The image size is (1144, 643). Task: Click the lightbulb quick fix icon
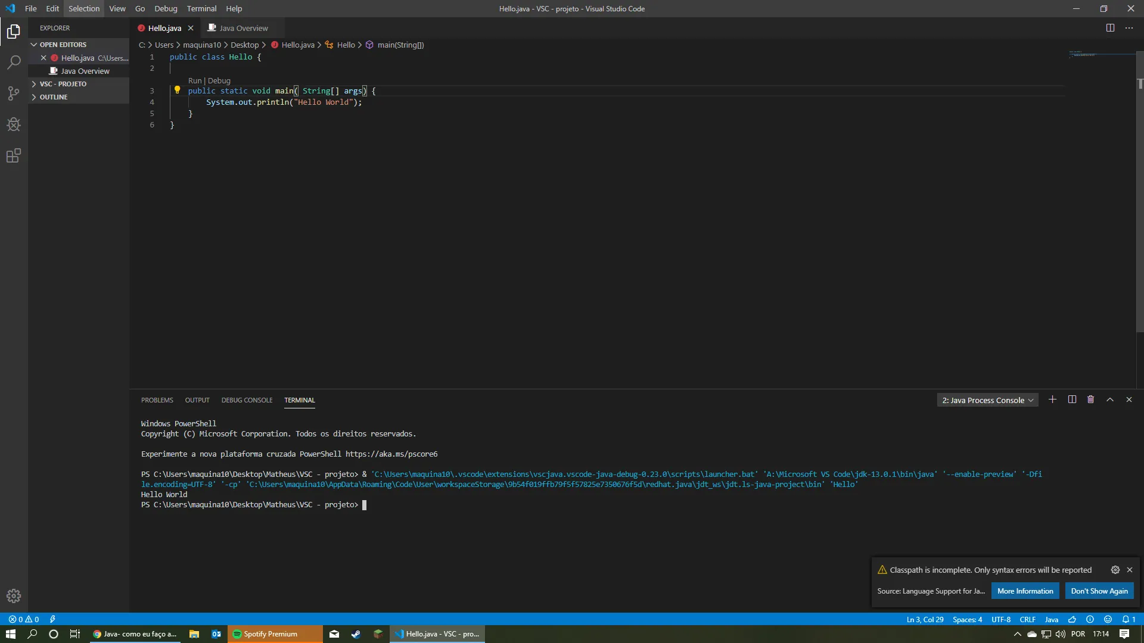(177, 90)
